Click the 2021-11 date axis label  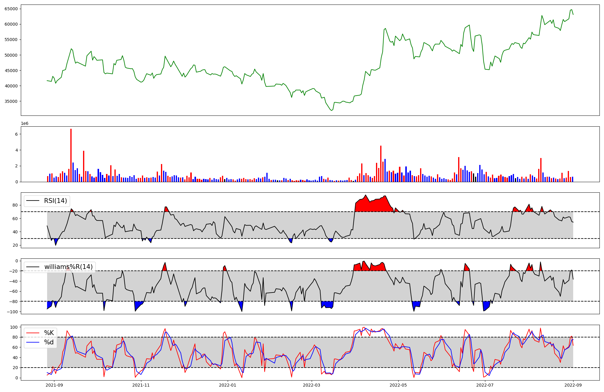[x=141, y=385]
